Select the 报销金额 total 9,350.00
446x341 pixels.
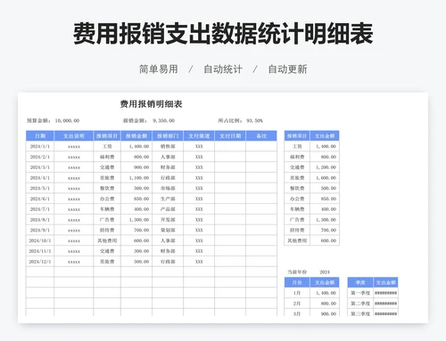(163, 121)
